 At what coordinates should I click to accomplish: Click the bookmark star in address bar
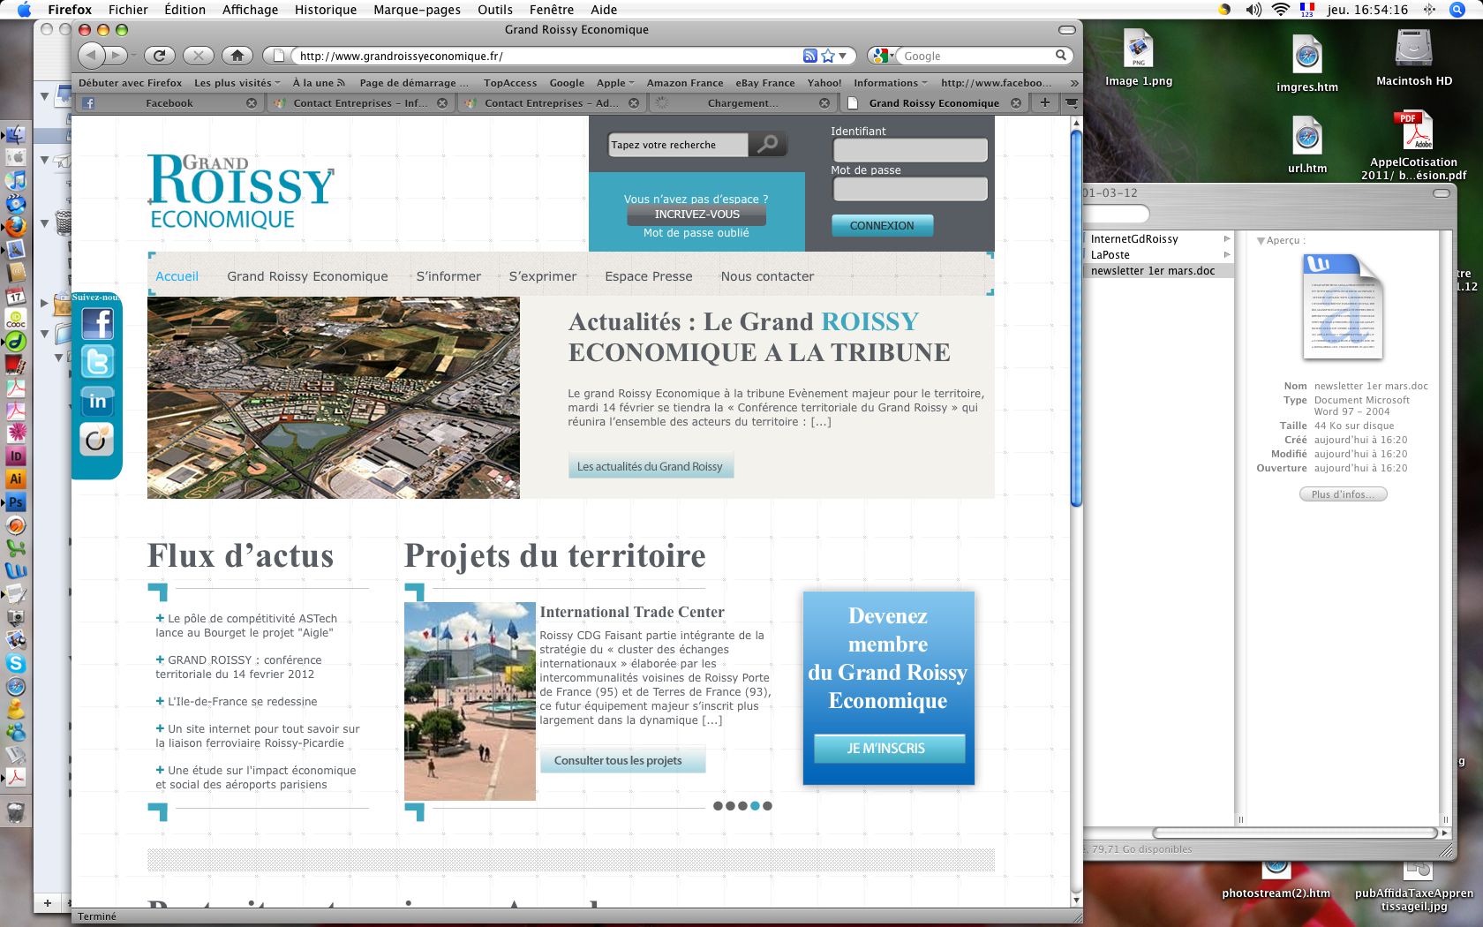point(828,56)
